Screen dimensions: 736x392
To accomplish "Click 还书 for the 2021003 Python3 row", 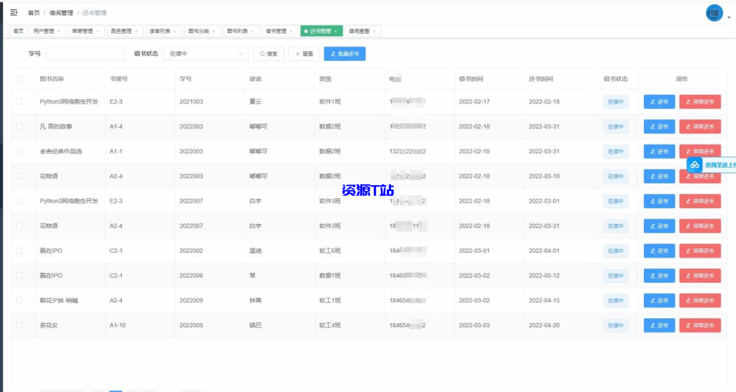I will point(659,102).
